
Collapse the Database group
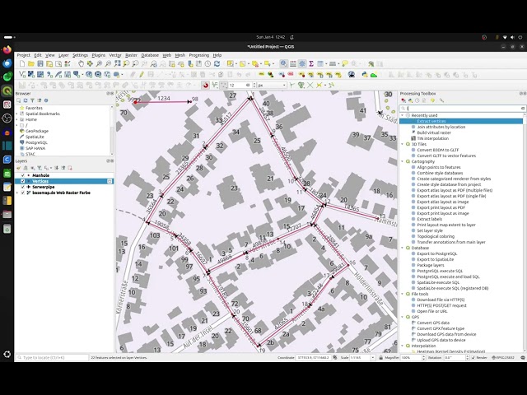click(x=403, y=248)
